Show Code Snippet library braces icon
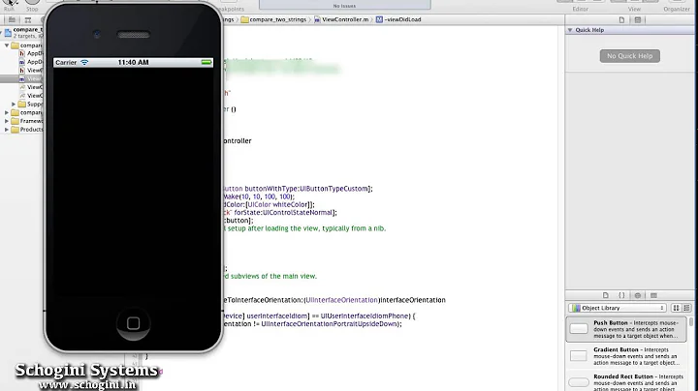This screenshot has height=391, width=698. (621, 295)
